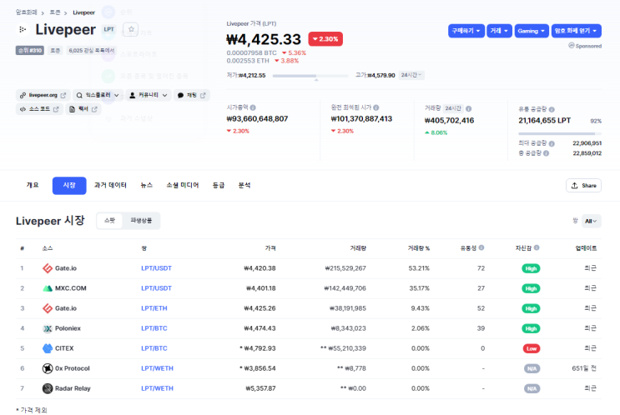Viewport: 620px width, 415px height.
Task: Open LPT/USDT pair on MXC.COM row
Action: point(156,288)
